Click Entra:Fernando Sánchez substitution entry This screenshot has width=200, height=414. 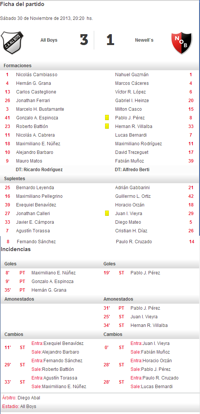coord(57,361)
